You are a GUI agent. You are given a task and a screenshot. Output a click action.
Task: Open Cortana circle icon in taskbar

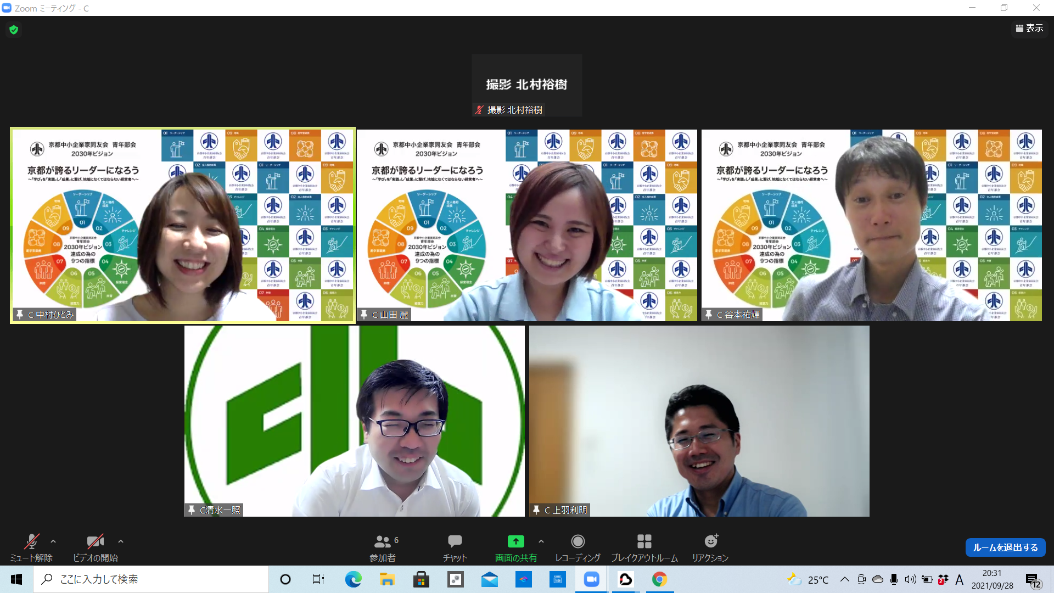point(285,579)
